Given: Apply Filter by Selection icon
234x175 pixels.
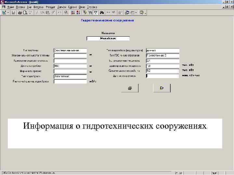Looking at the screenshot, I should point(85,13).
